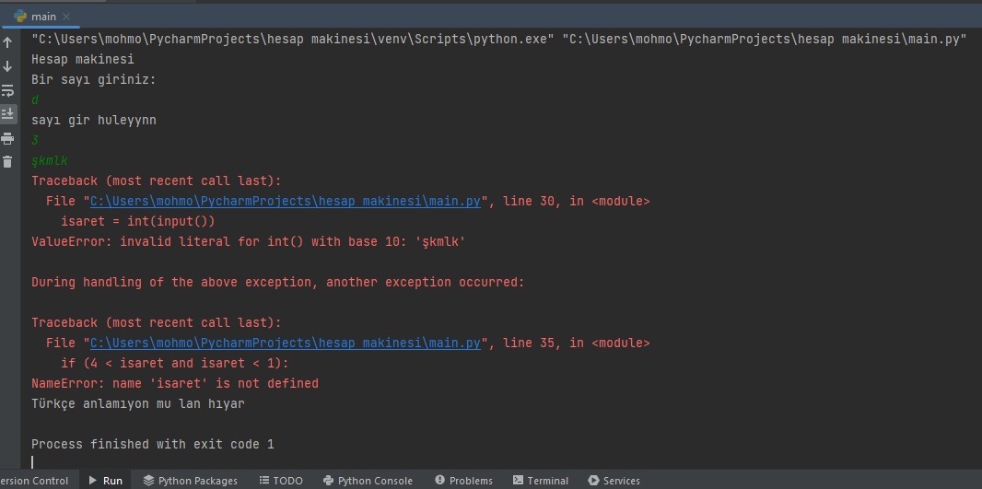Screen dimensions: 982x489
Task: Select the main run configuration tab
Action: (x=43, y=17)
